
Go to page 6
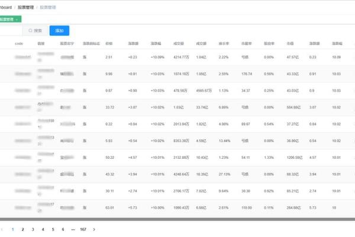coord(63,229)
